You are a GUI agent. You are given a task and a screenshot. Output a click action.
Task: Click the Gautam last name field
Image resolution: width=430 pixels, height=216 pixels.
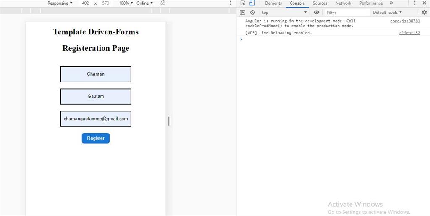click(x=96, y=96)
